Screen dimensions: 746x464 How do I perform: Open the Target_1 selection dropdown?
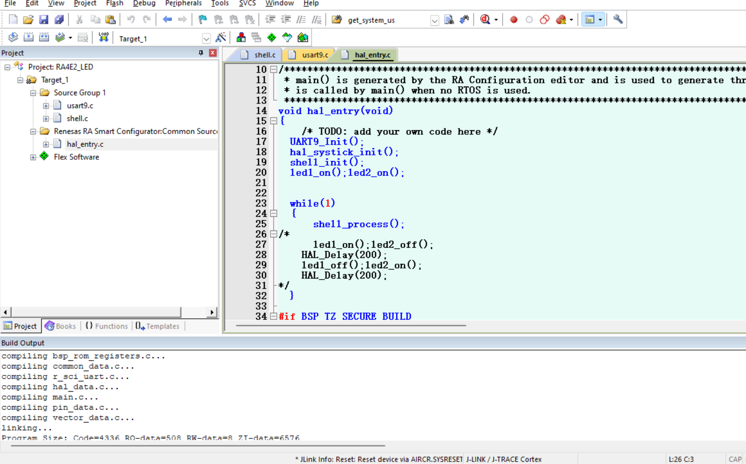click(206, 39)
